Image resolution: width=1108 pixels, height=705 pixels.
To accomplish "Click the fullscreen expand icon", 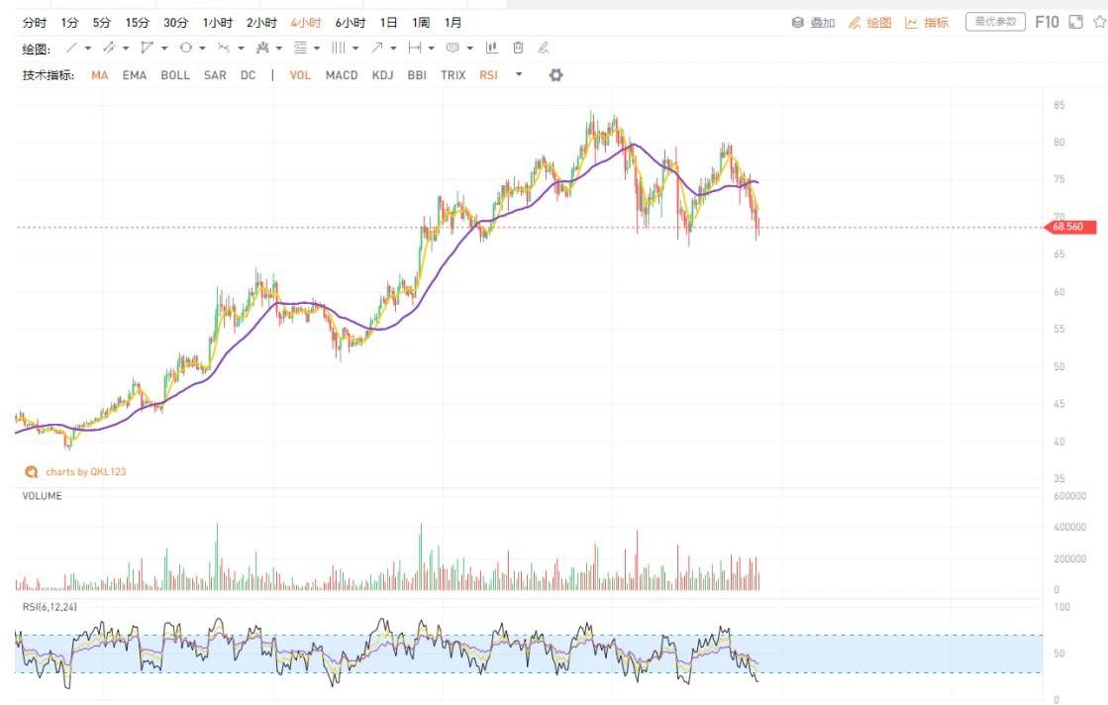I will pyautogui.click(x=1076, y=22).
